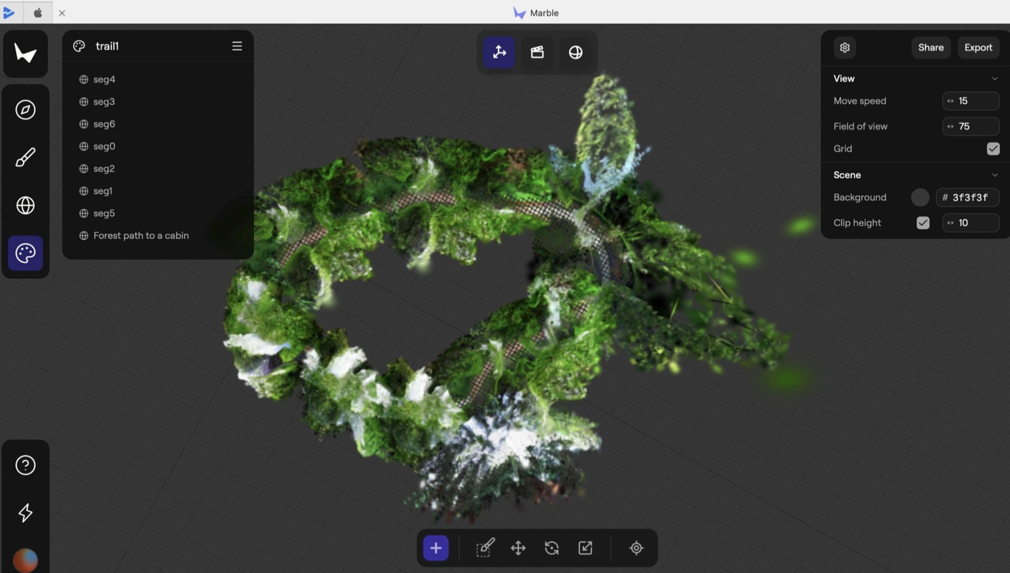Select seg4 in the world list
1010x573 pixels.
pyautogui.click(x=104, y=79)
